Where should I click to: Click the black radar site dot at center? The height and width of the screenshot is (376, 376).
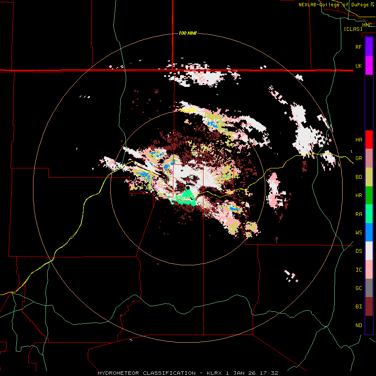click(x=188, y=188)
